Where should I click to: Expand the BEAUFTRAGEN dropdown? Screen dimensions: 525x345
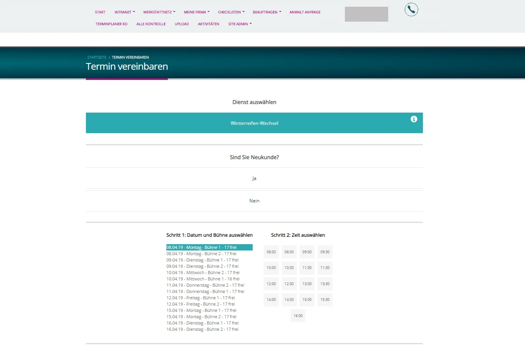click(267, 12)
